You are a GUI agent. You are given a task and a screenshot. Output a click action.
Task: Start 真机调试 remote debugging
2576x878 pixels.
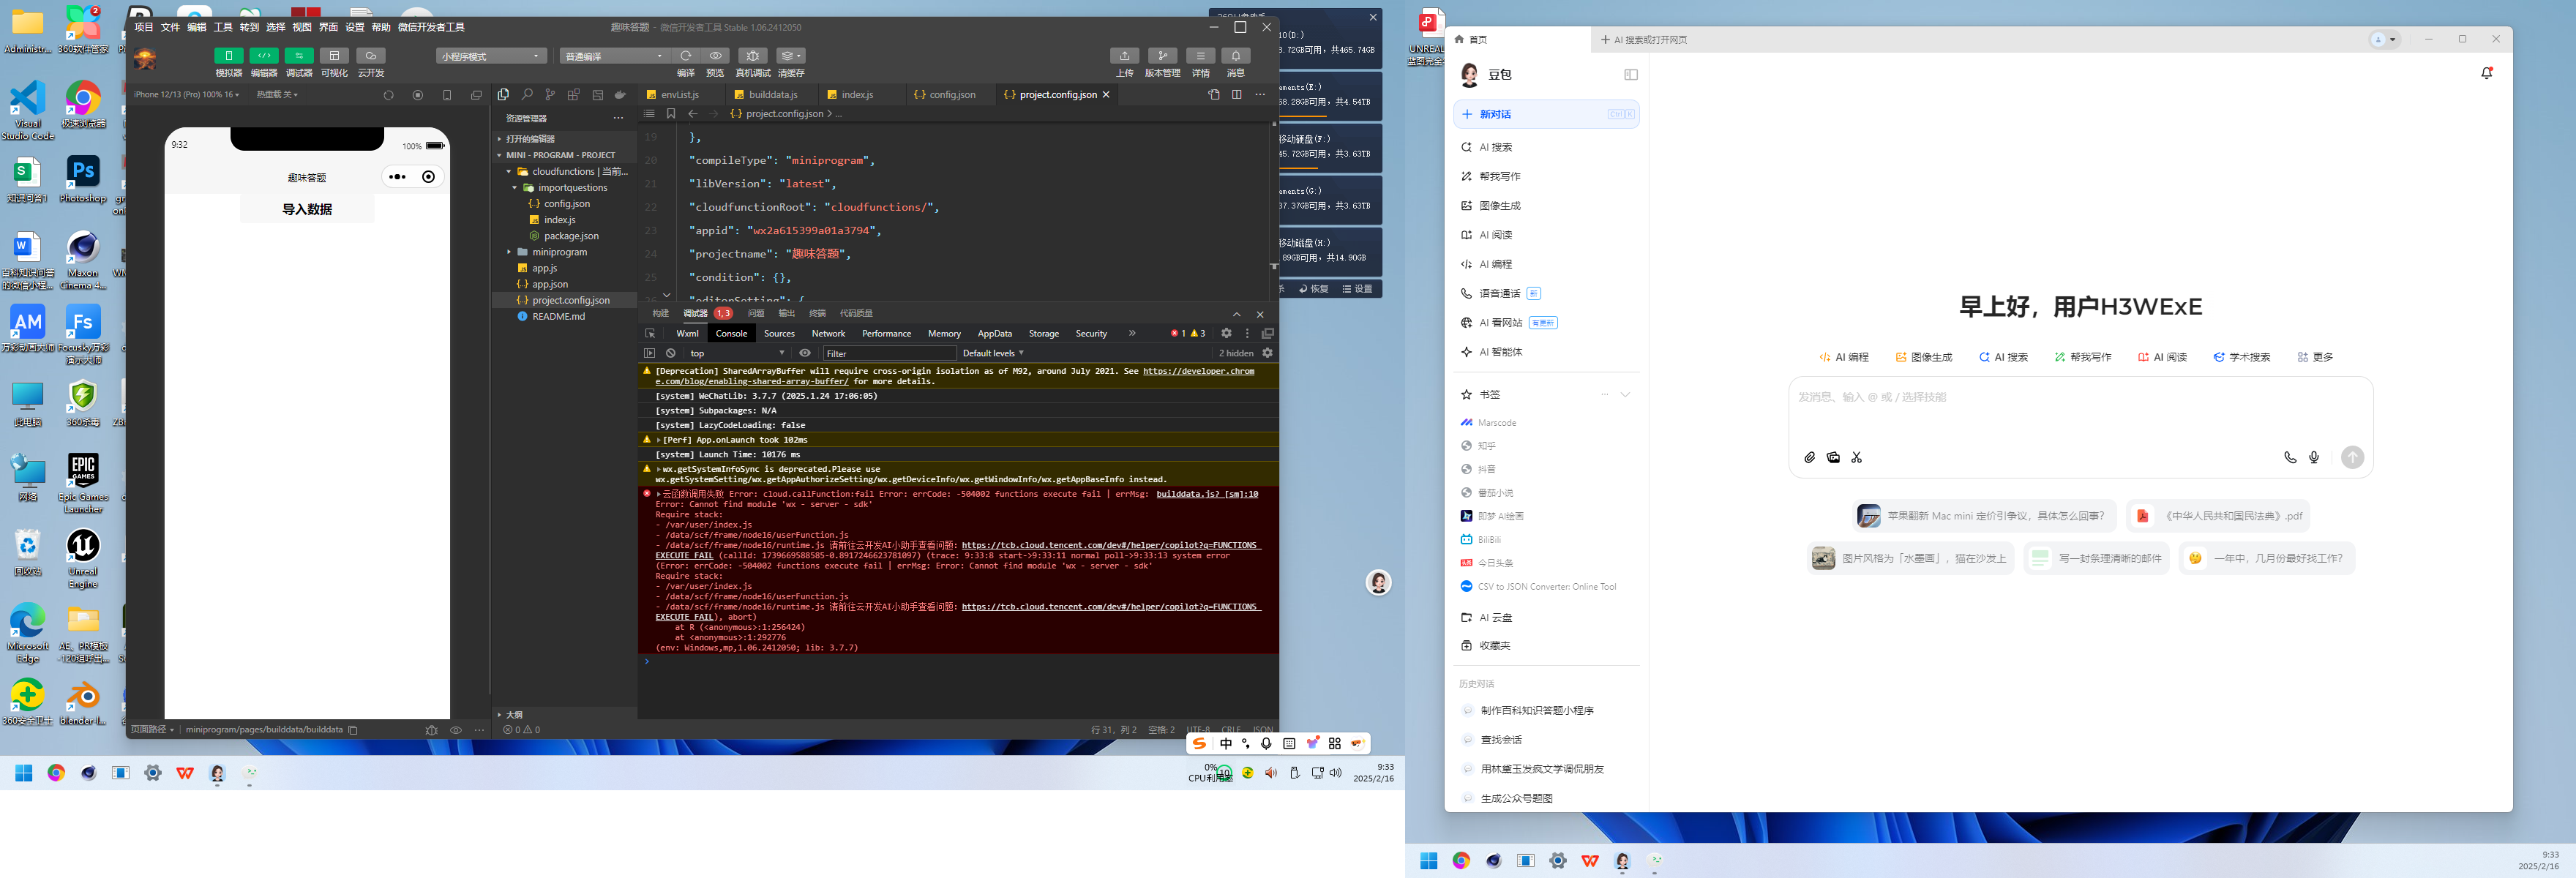[753, 56]
